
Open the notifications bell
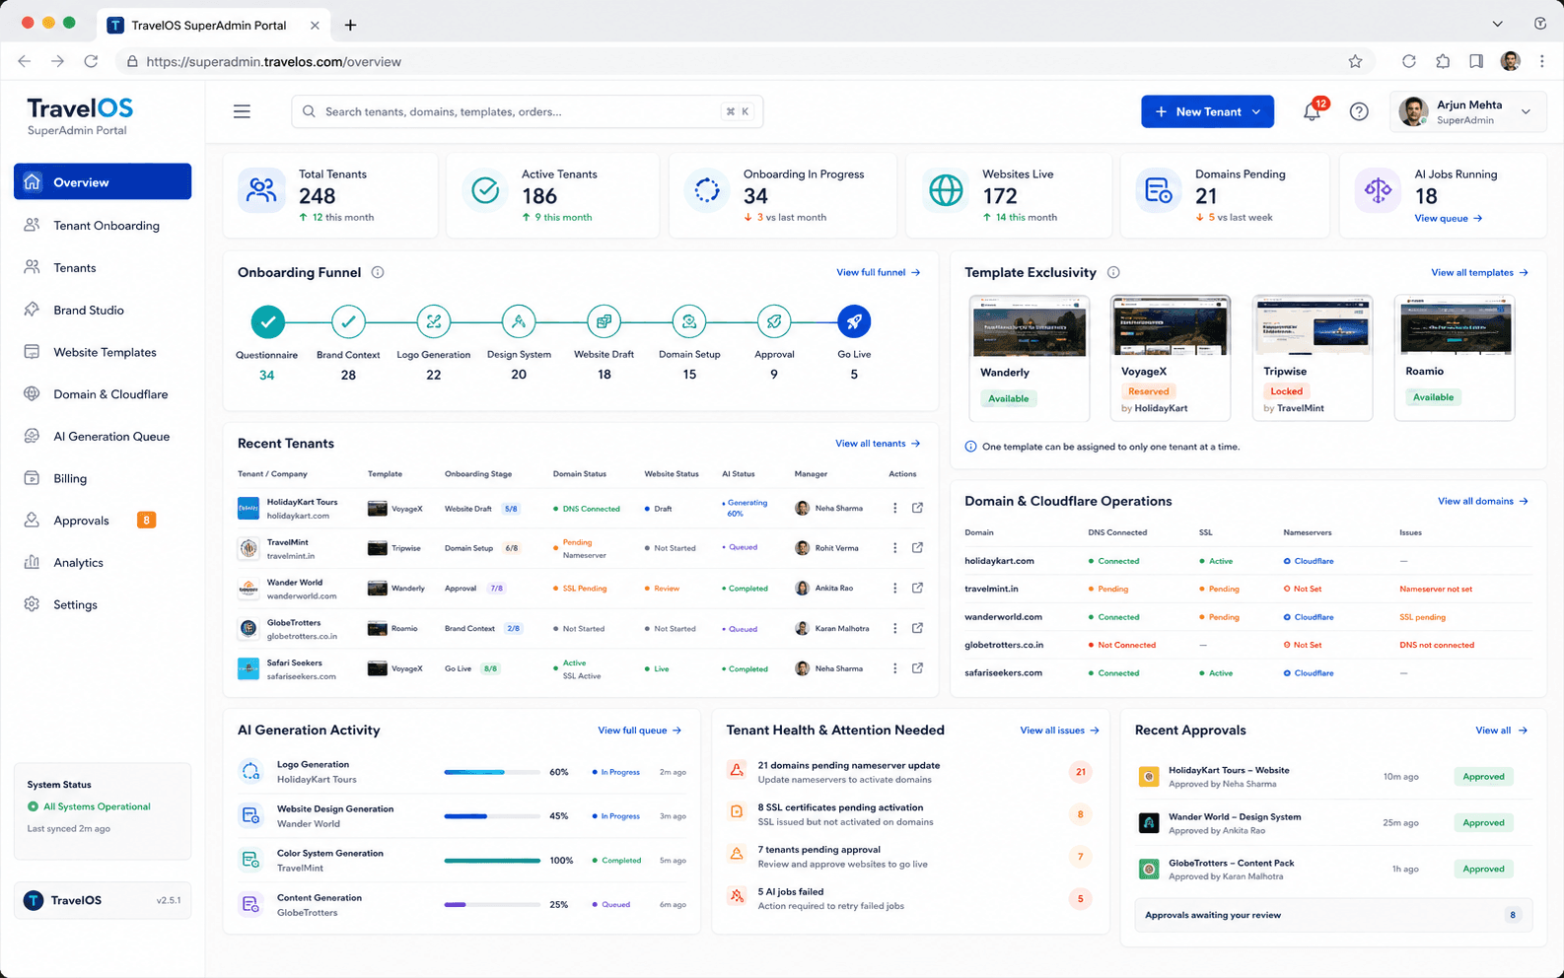coord(1312,111)
